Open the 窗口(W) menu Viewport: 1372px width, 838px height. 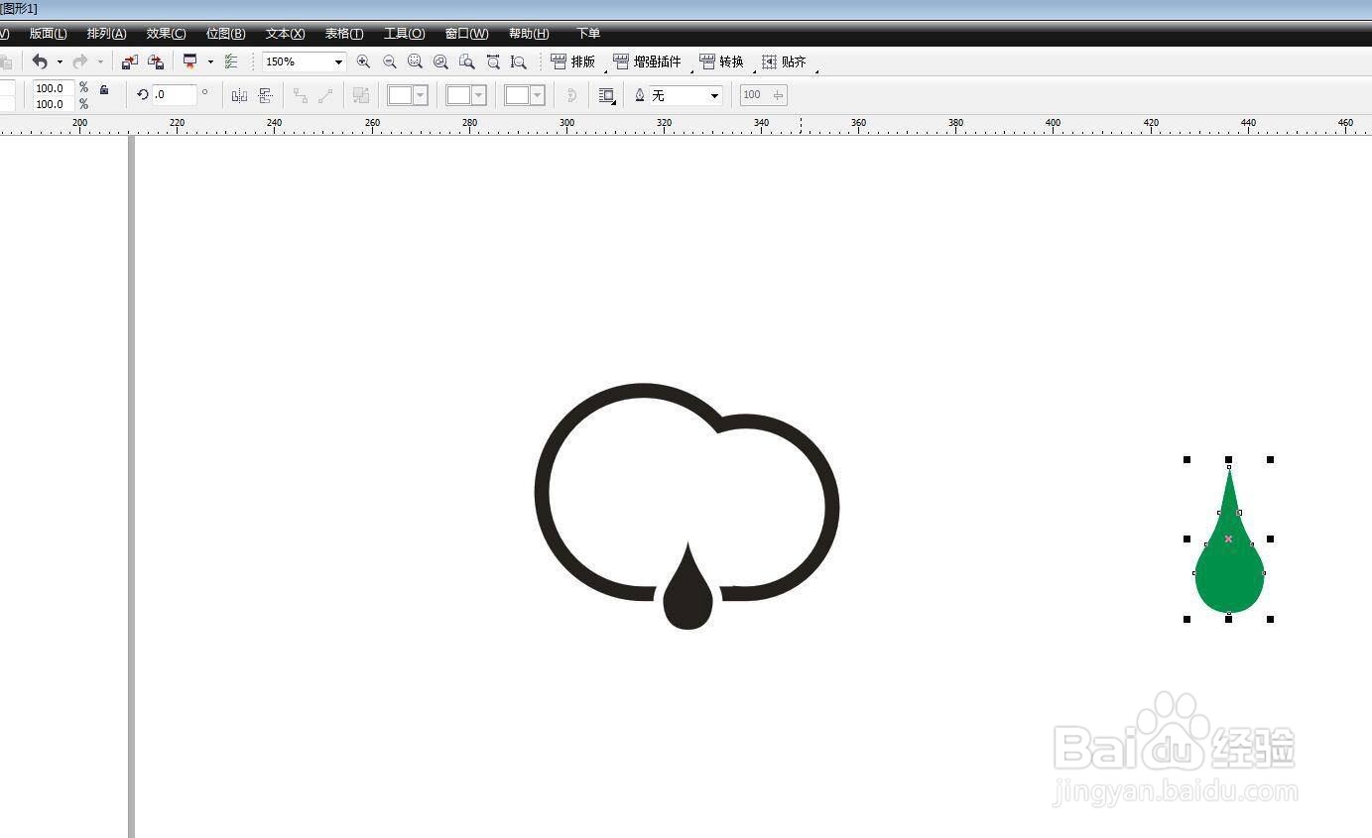click(467, 34)
